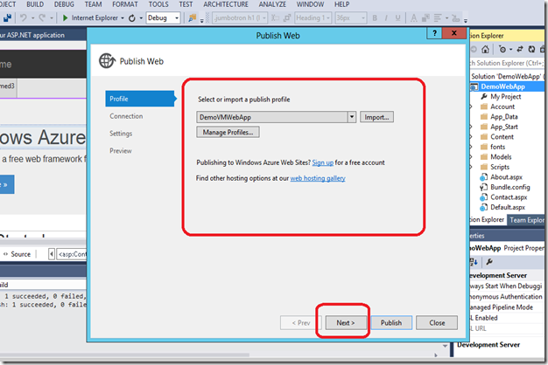Open the web hosting gallery link
The width and height of the screenshot is (548, 365).
pos(318,178)
